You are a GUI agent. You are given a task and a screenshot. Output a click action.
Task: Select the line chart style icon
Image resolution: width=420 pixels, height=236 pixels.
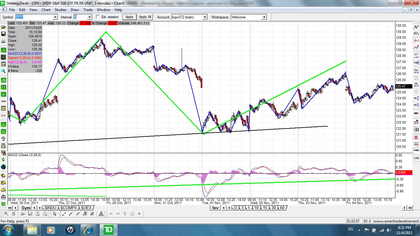(416, 27)
